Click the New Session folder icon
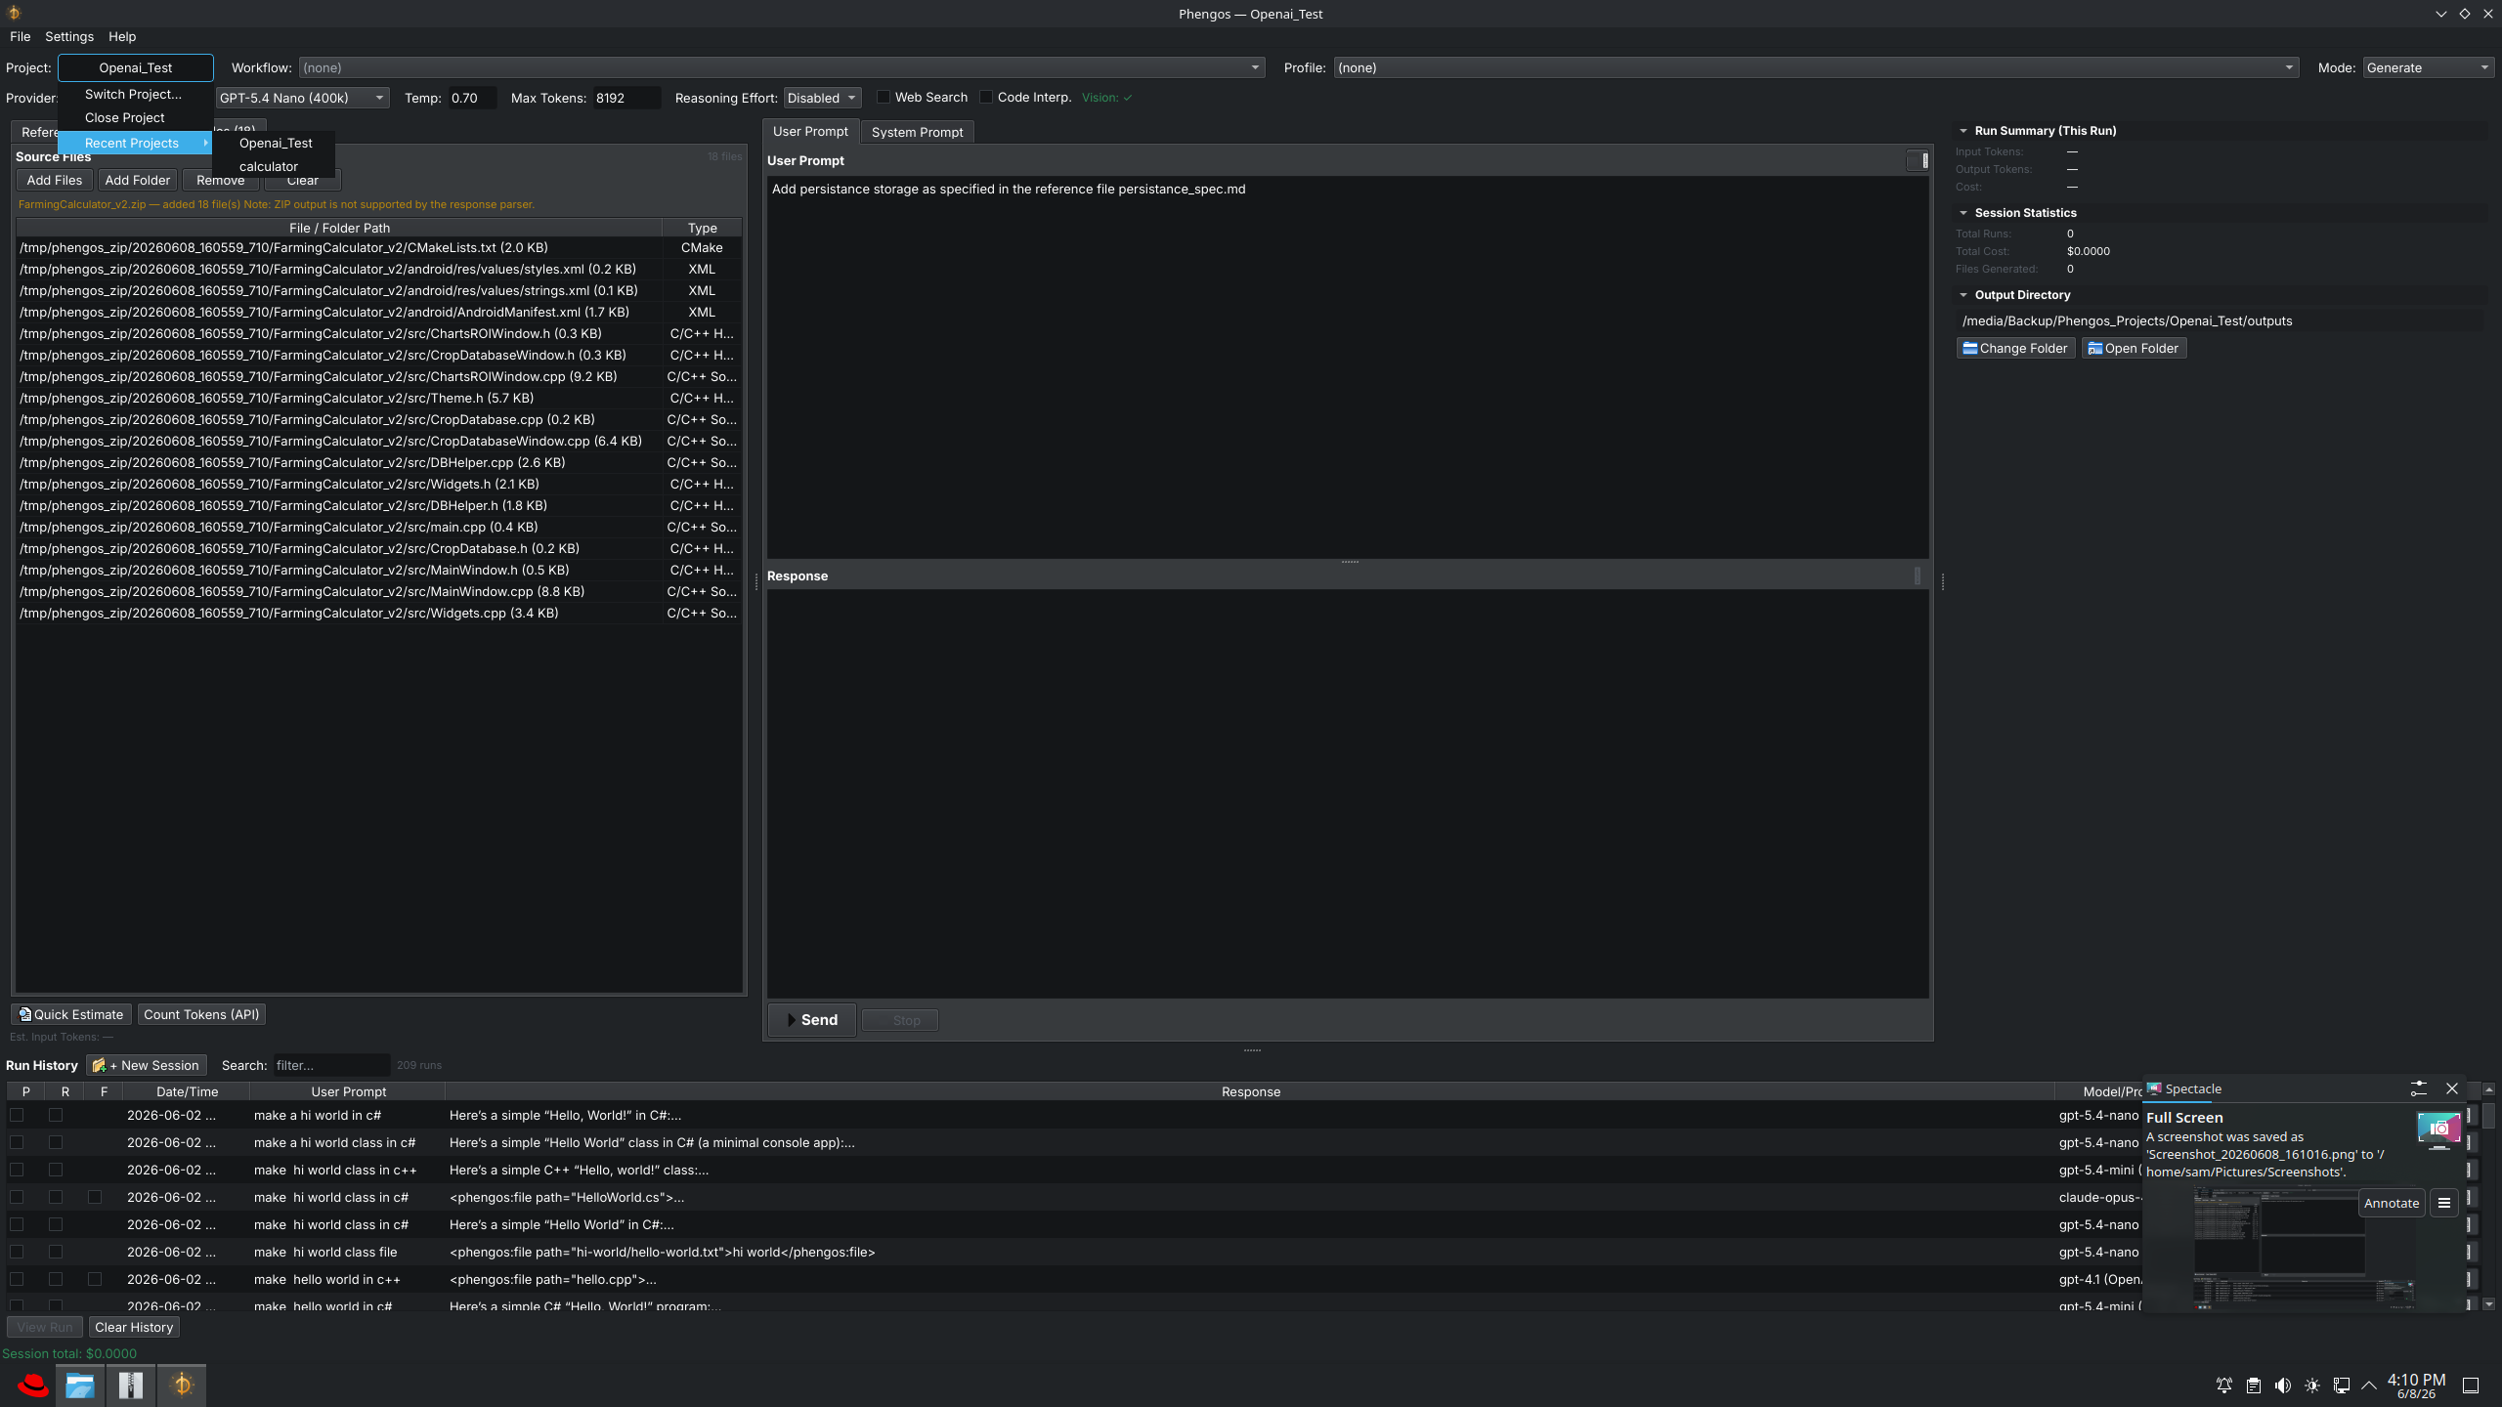The image size is (2502, 1407). coord(99,1065)
